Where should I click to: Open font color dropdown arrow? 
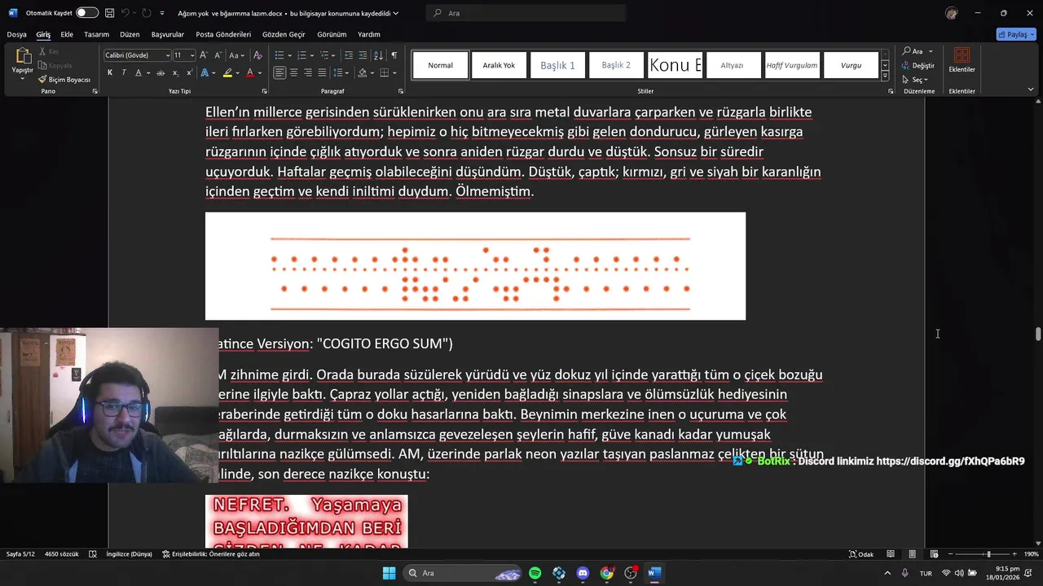coord(260,72)
